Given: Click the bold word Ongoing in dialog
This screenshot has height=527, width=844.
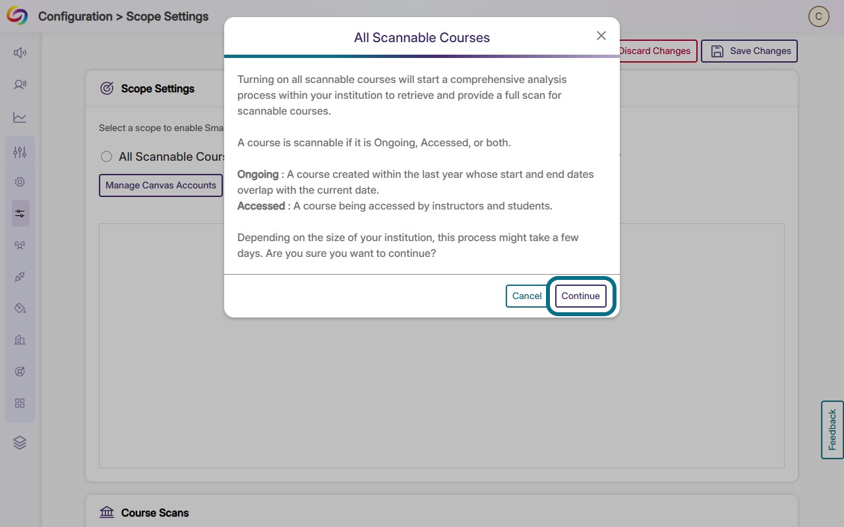Looking at the screenshot, I should pos(258,175).
